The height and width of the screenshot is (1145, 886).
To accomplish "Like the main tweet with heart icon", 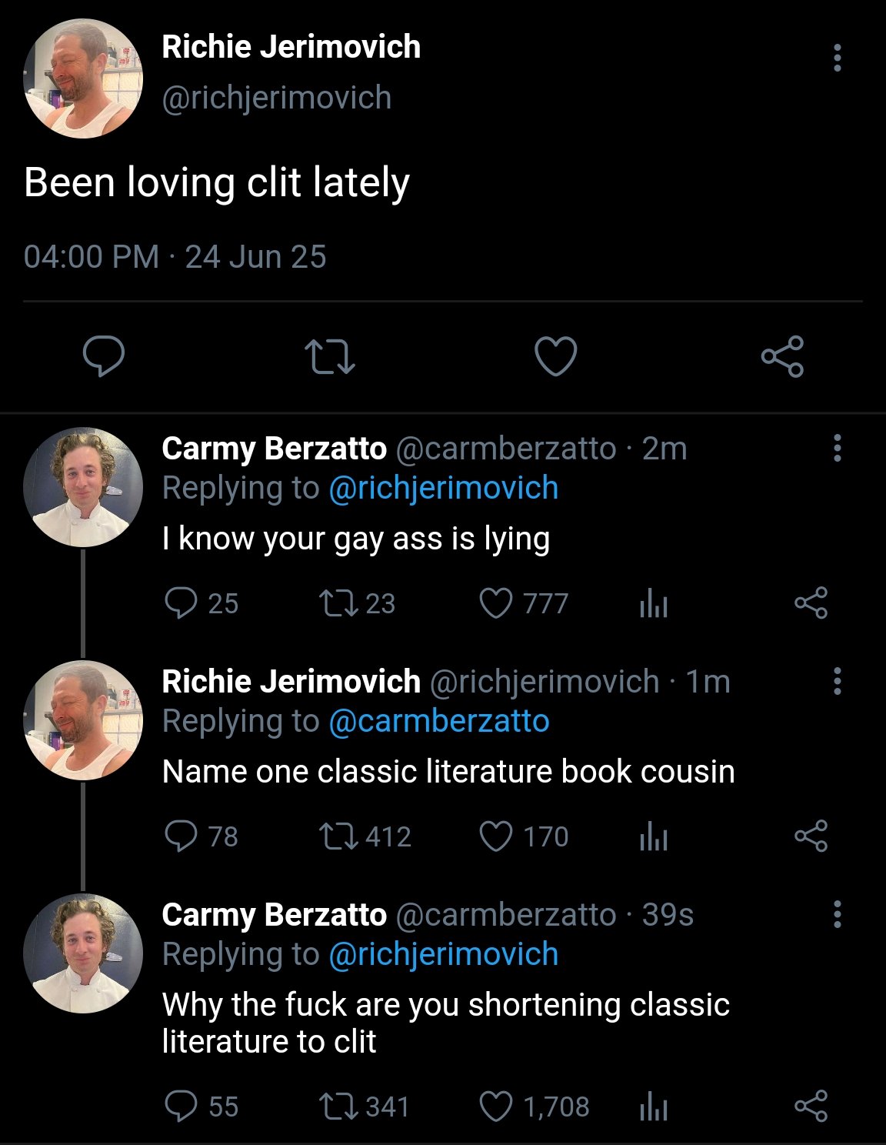I will point(555,356).
